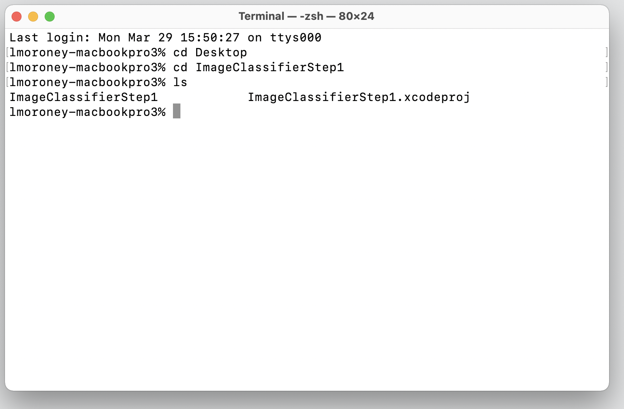This screenshot has width=624, height=409.
Task: Click the last lmoroney-macbookpro3% prompt text
Action: click(x=87, y=112)
